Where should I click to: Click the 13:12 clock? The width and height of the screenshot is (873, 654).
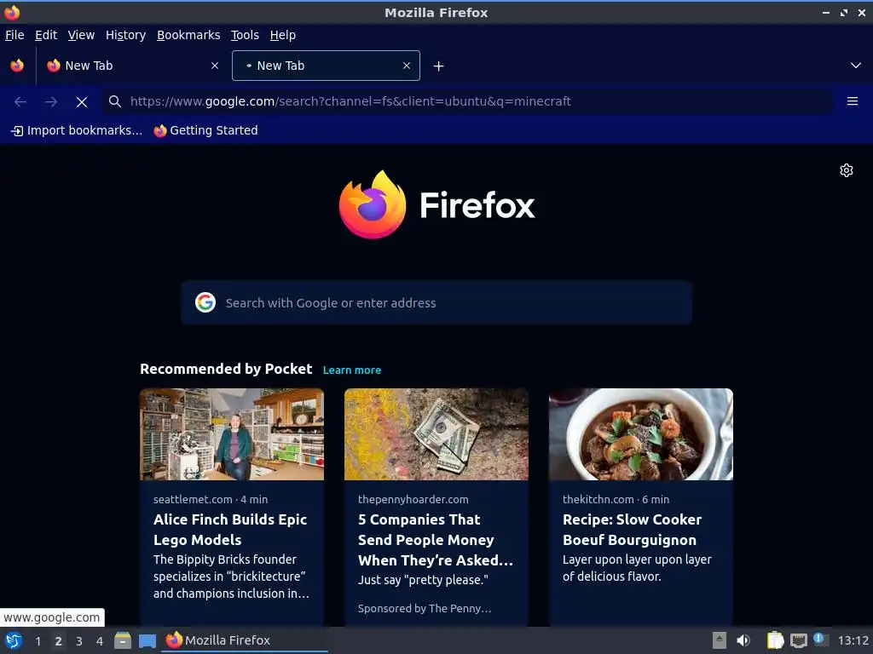pyautogui.click(x=853, y=640)
